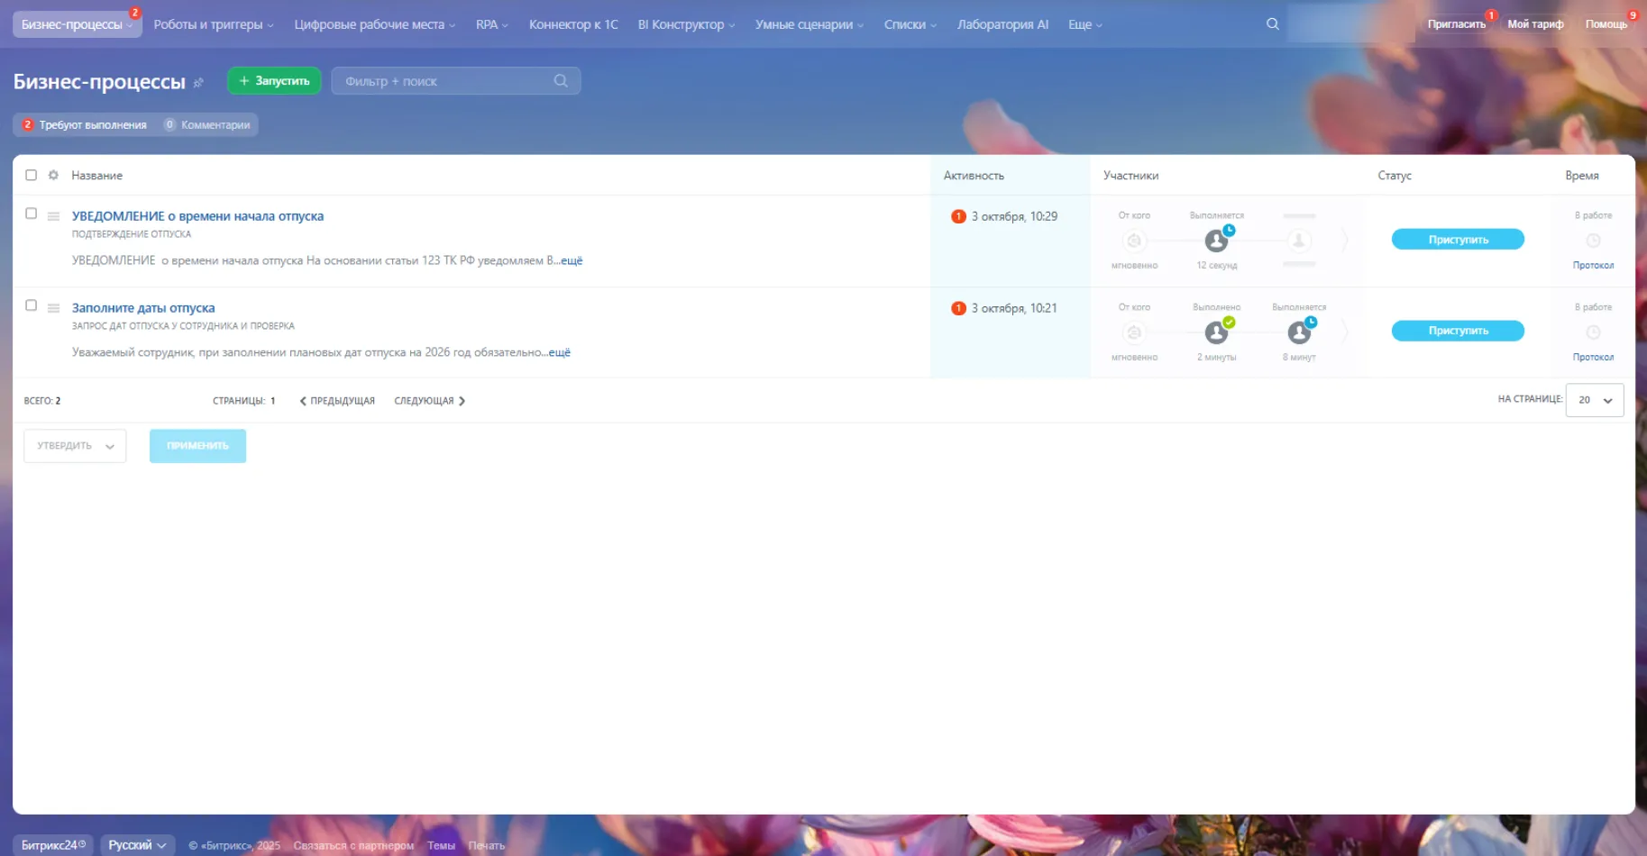Open the Утвердить action dropdown
This screenshot has height=856, width=1647.
75,446
